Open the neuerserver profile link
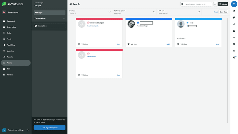This screenshot has height=134, width=238. [92, 56]
